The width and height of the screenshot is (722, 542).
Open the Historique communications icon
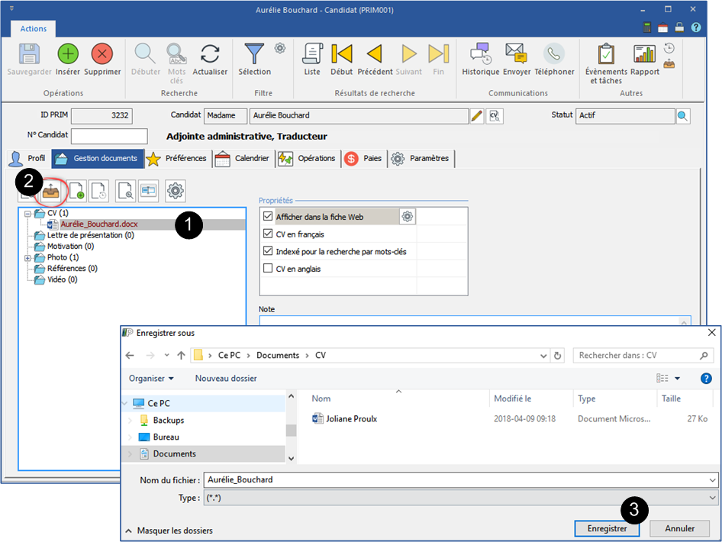coord(481,54)
